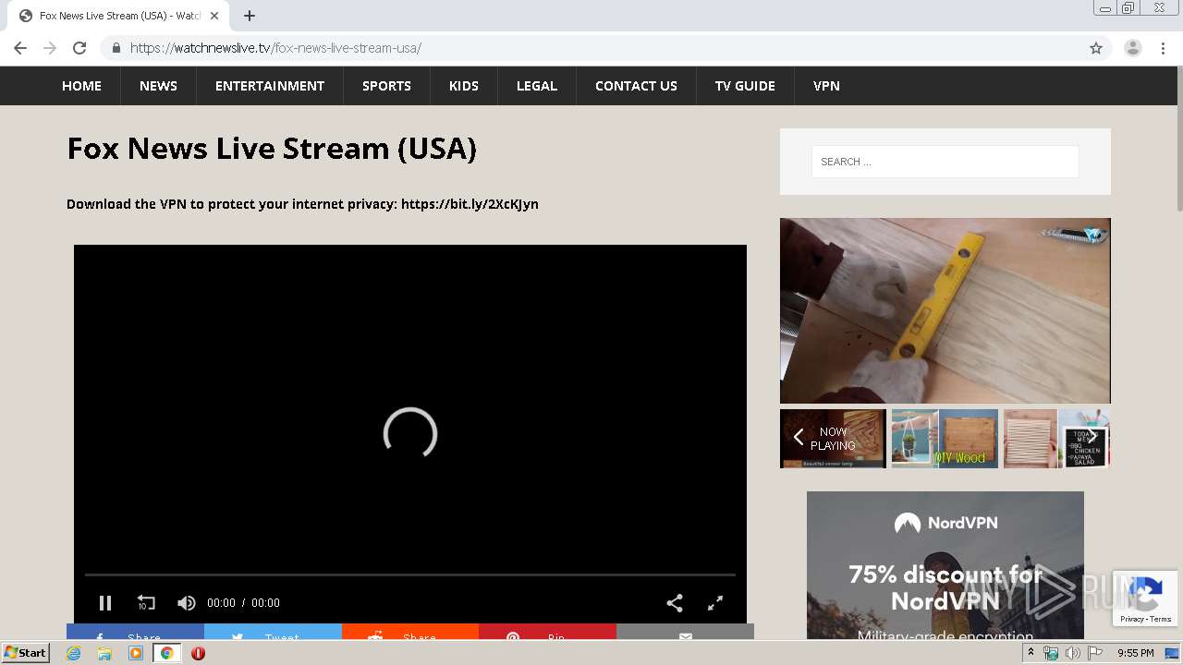This screenshot has width=1183, height=665.
Task: Open the reCAPTCHA privacy badge
Action: (1146, 598)
